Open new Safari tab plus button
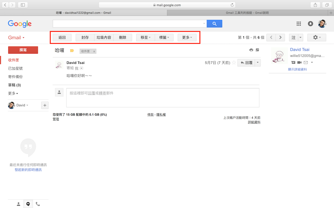 (331, 13)
